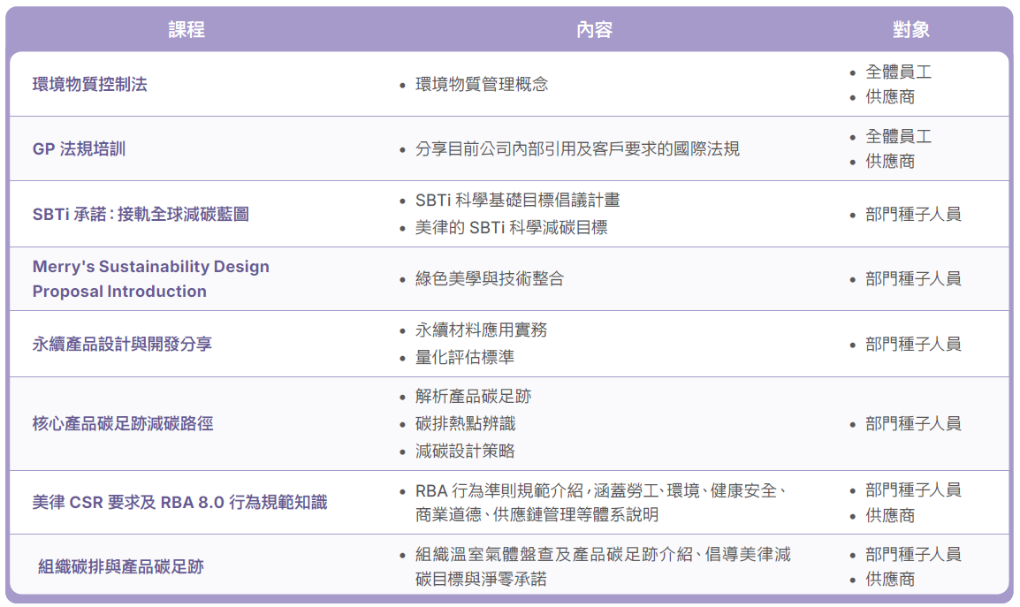Click the 碳排熱點辨識 bullet
Screen dimensions: 1020x607
[465, 423]
